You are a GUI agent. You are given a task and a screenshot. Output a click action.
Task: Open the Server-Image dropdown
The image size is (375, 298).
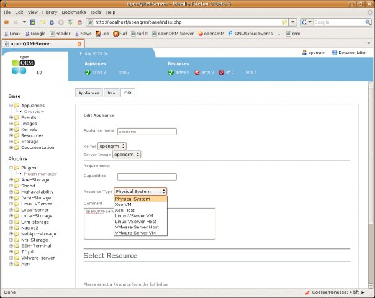point(127,155)
